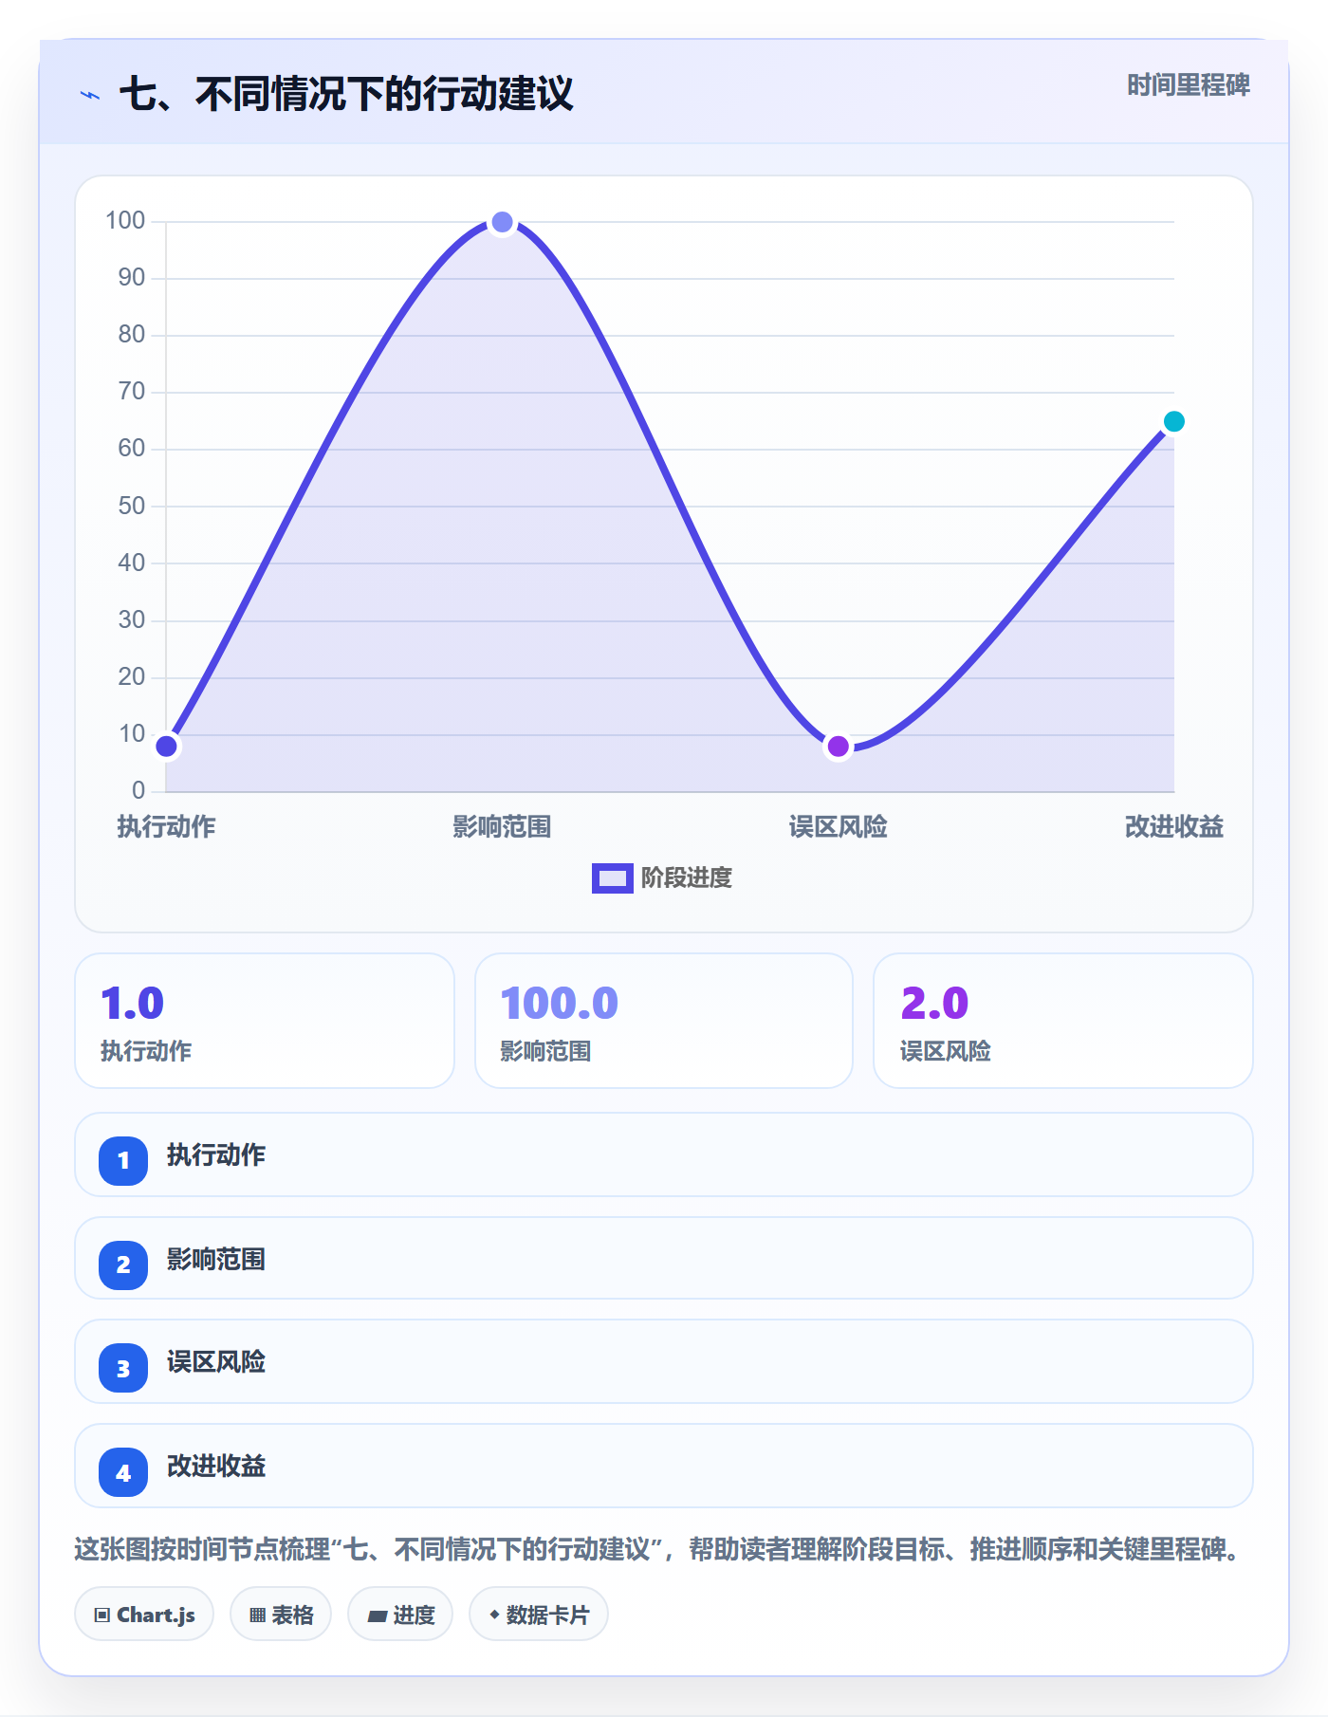Click the 100.0 value in the 影响范围 card
Viewport: 1328px width, 1717px height.
point(560,1004)
